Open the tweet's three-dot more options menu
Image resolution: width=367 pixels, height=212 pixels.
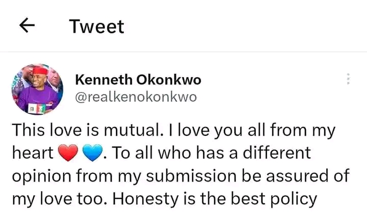pos(348,79)
